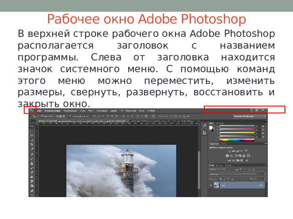
Task: Select the Move tool in the toolbox
Action: coord(32,126)
